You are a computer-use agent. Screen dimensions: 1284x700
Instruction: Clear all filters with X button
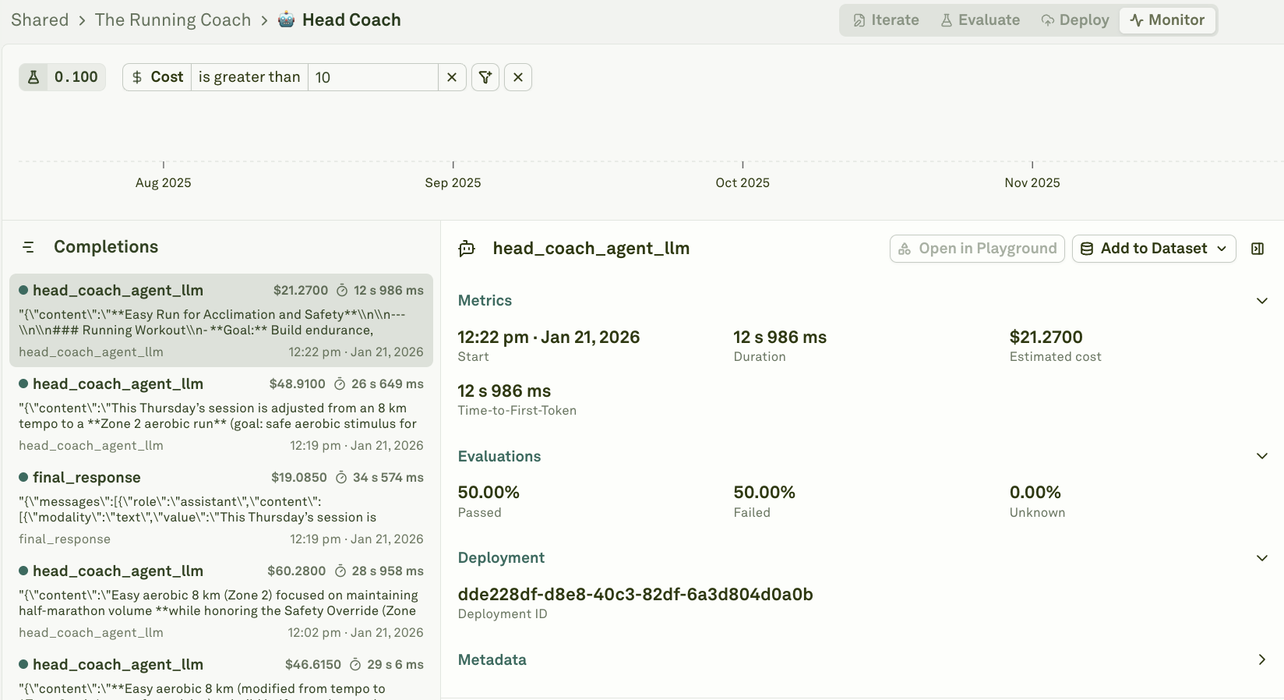point(518,77)
